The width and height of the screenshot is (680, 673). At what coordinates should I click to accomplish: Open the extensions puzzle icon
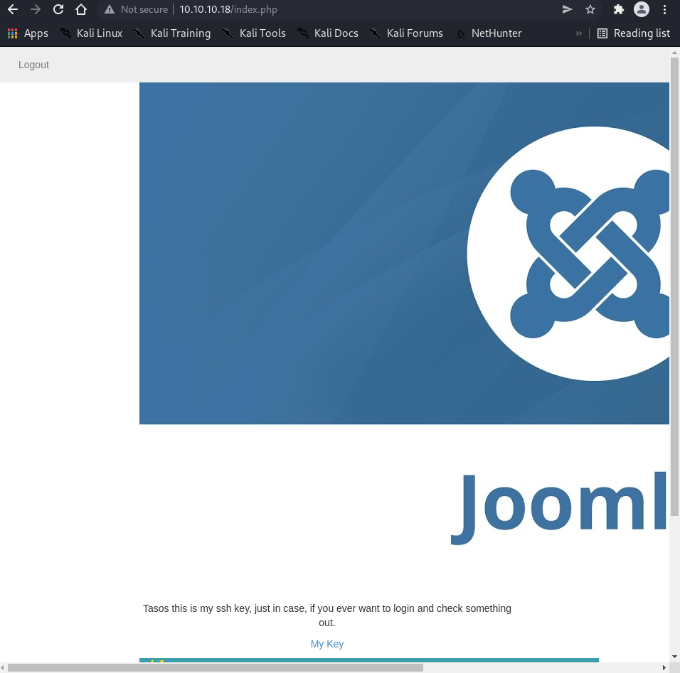click(x=618, y=10)
